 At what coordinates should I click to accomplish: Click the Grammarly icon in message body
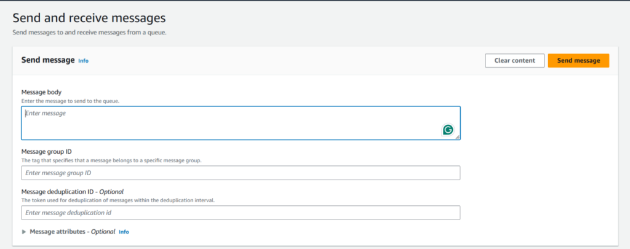pyautogui.click(x=449, y=130)
